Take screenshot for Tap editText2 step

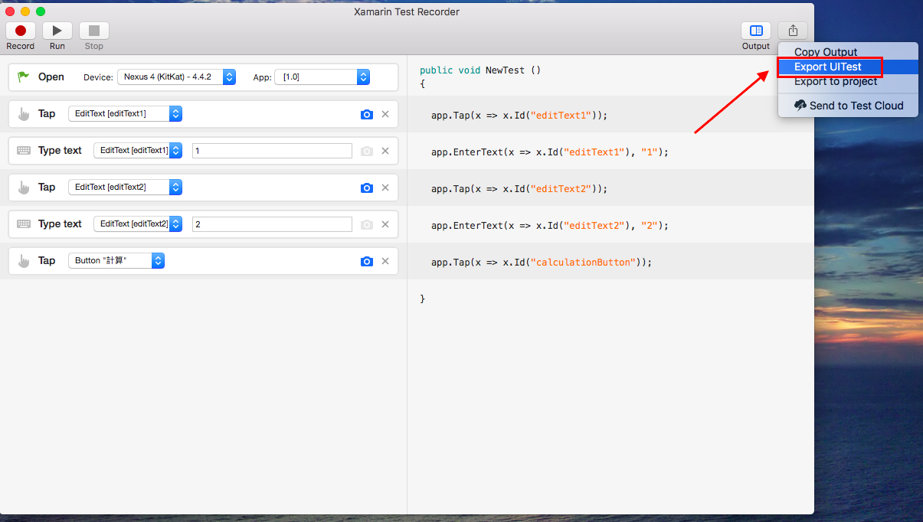tap(367, 188)
